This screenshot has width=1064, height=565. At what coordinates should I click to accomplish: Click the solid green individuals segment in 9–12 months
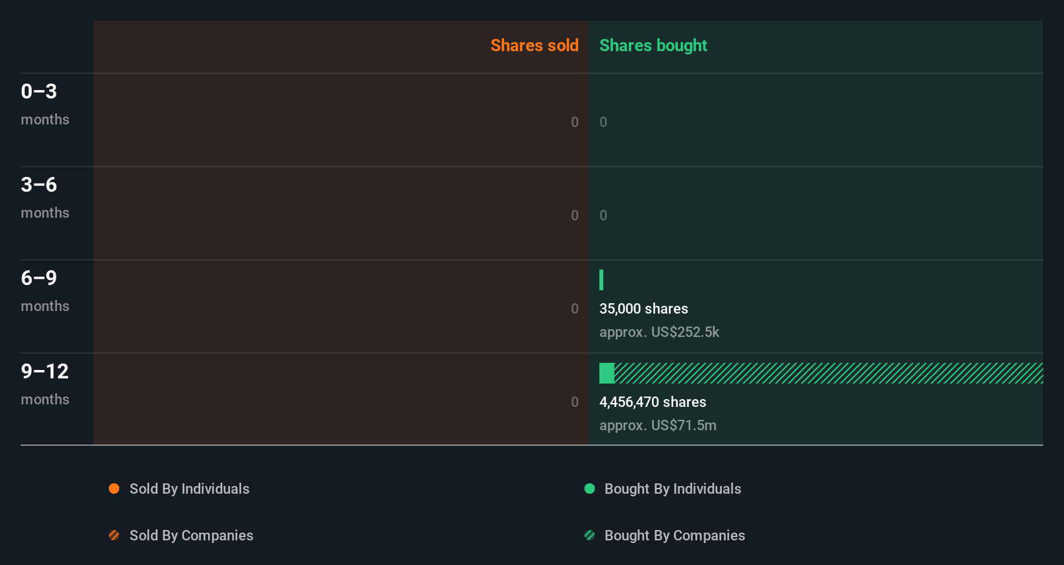tap(607, 373)
